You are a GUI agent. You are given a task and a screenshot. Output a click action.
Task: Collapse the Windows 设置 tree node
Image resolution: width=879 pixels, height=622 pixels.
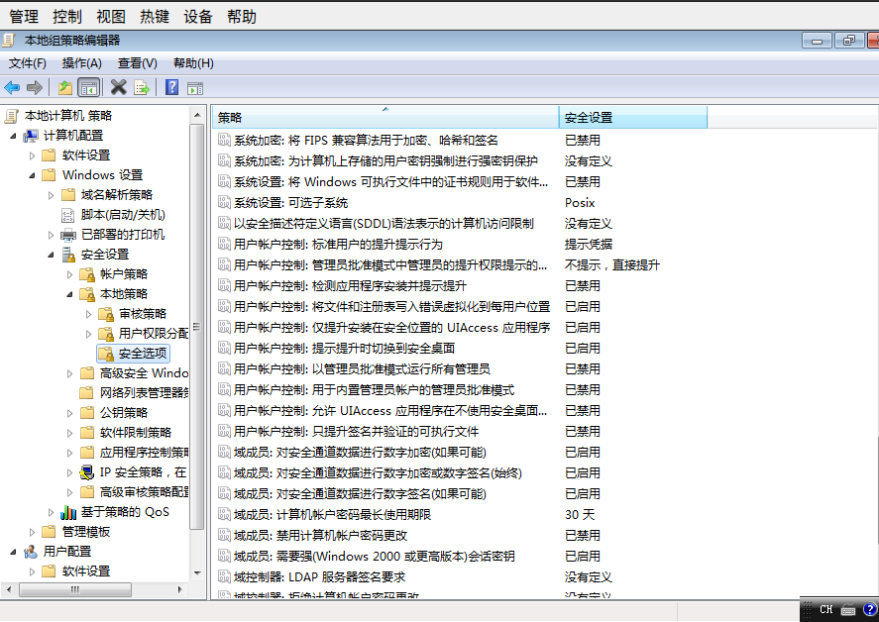(x=32, y=175)
